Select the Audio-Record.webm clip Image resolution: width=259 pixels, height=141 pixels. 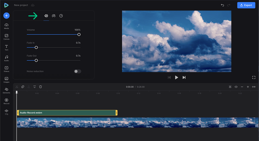(67, 113)
